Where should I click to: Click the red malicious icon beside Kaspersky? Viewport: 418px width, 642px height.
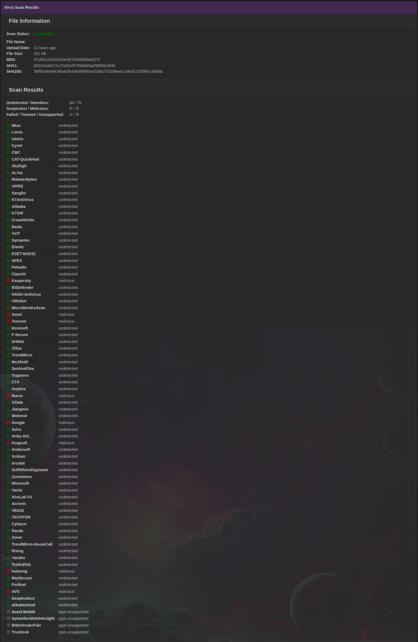(8, 281)
